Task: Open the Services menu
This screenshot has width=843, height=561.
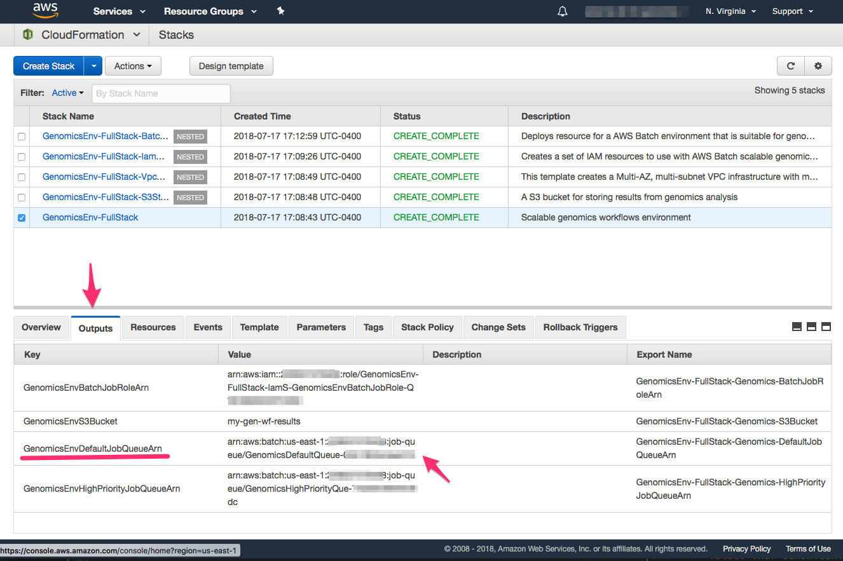Action: [x=119, y=11]
